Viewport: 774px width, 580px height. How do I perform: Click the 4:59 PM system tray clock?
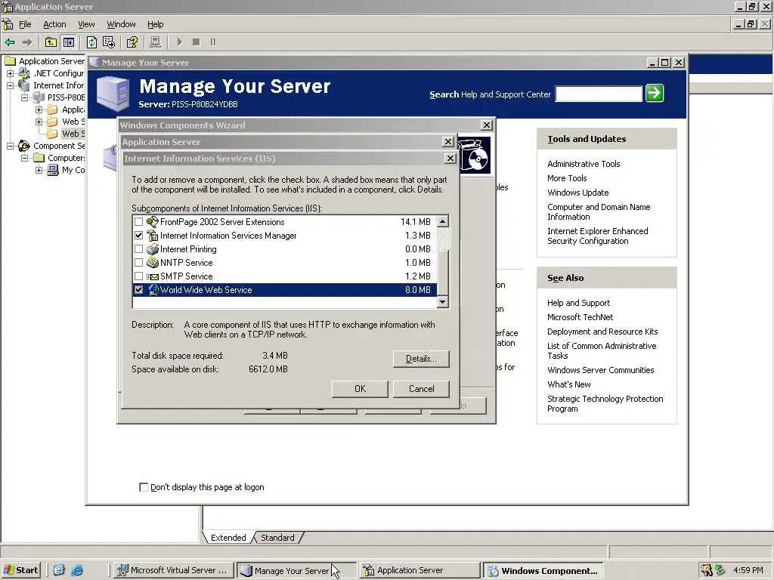(x=748, y=570)
